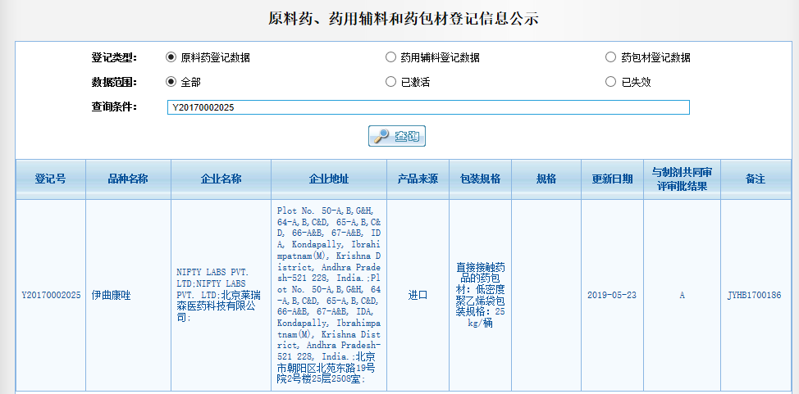Click the remark JYHB1700186 cell
This screenshot has width=799, height=394.
click(754, 295)
